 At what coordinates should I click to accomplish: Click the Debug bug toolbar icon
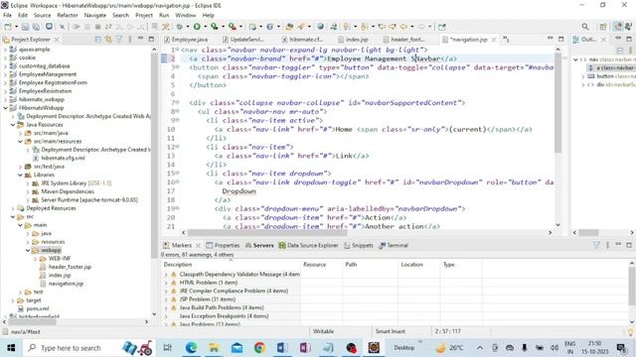pyautogui.click(x=179, y=27)
